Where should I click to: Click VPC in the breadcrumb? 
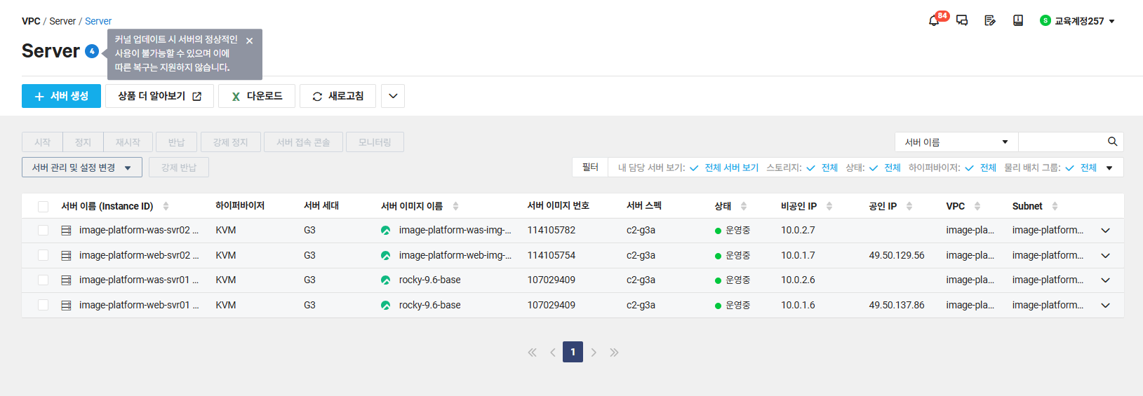coord(31,21)
